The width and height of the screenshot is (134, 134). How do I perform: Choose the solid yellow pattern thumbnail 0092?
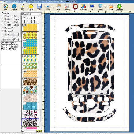(30, 28)
